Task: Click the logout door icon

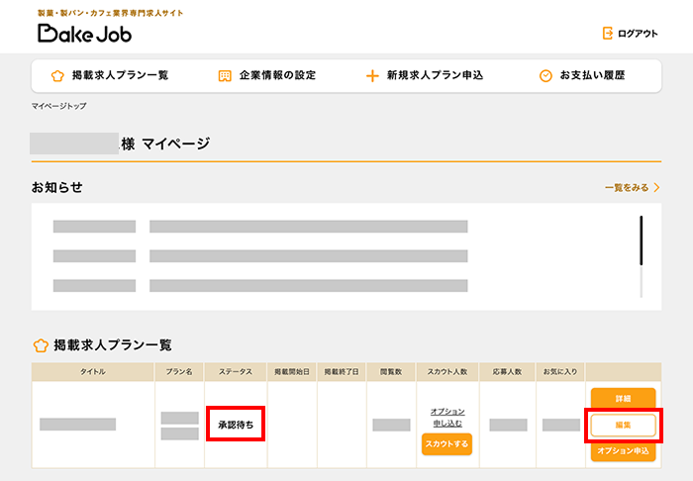Action: click(x=607, y=34)
